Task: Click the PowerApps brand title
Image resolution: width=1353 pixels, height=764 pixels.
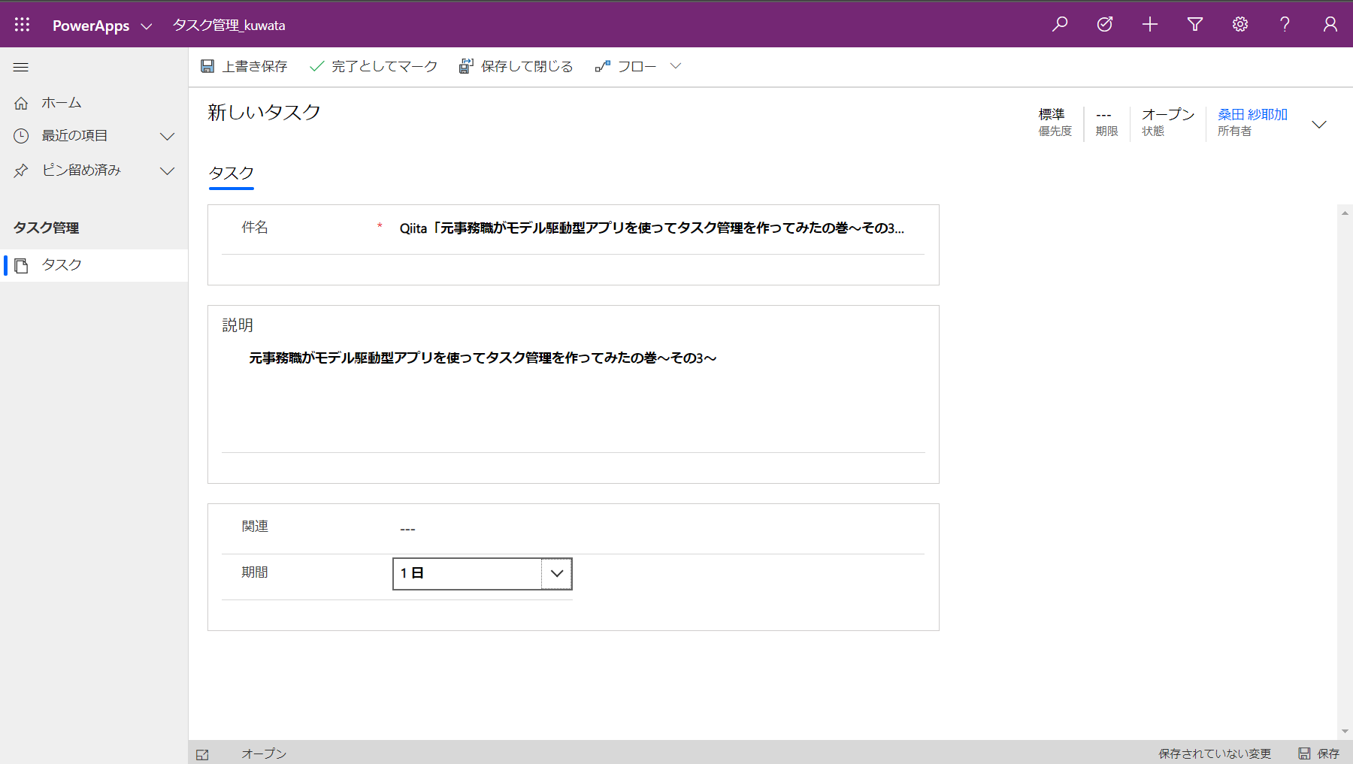Action: 91,26
